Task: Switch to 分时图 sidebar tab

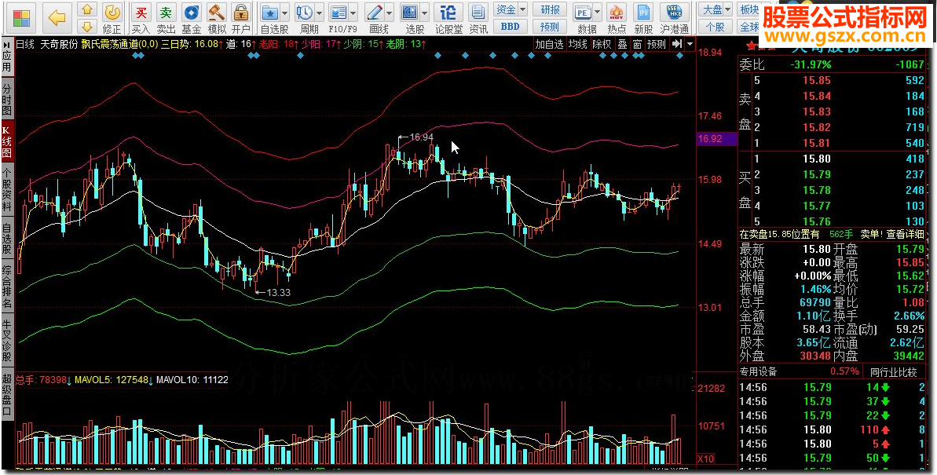Action: [x=6, y=99]
